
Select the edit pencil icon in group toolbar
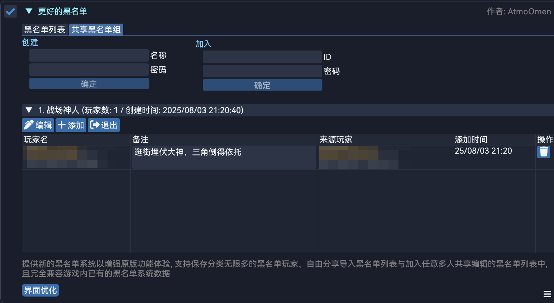point(29,125)
